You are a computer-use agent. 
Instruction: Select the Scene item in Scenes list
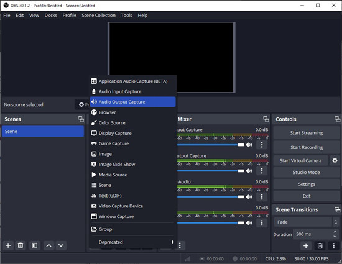tap(43, 131)
